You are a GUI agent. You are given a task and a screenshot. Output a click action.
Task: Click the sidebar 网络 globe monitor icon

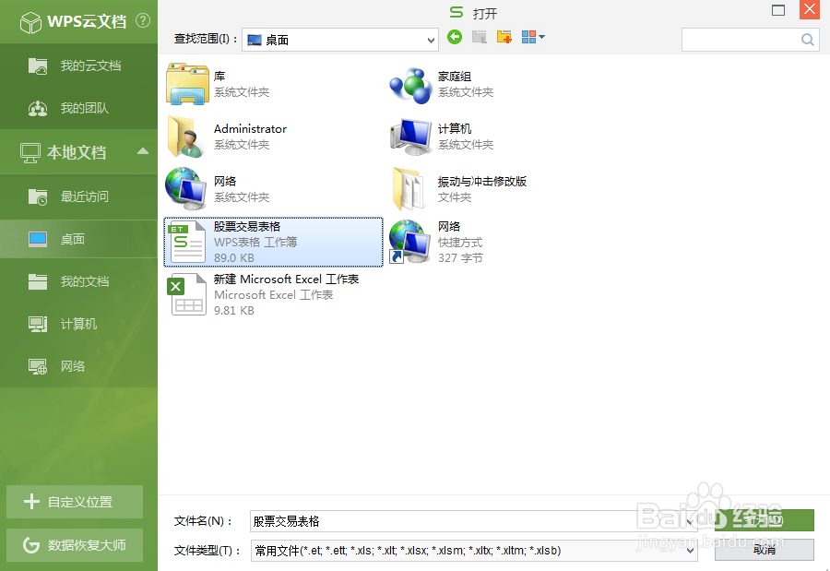(x=38, y=366)
